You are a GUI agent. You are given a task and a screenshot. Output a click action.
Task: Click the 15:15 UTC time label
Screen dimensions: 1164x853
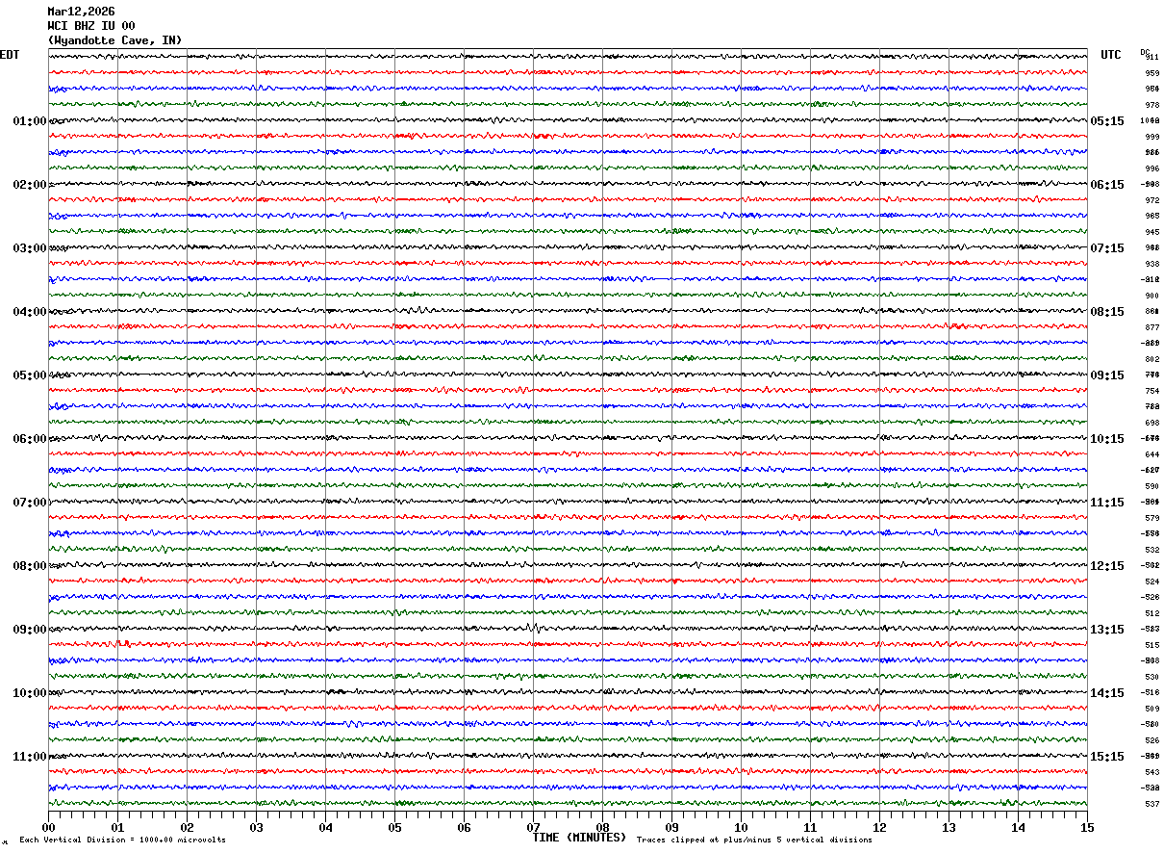pos(1106,757)
